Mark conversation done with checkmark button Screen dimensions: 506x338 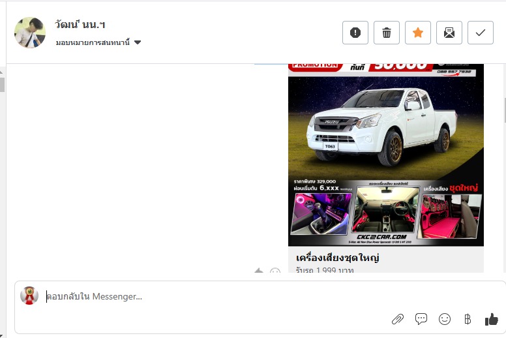[481, 33]
